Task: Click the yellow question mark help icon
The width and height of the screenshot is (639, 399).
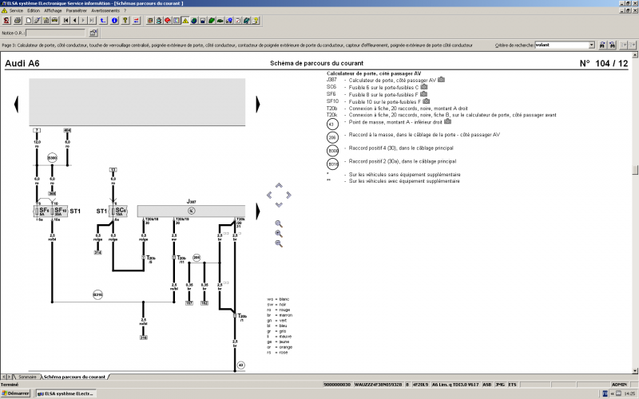Action: point(125,21)
